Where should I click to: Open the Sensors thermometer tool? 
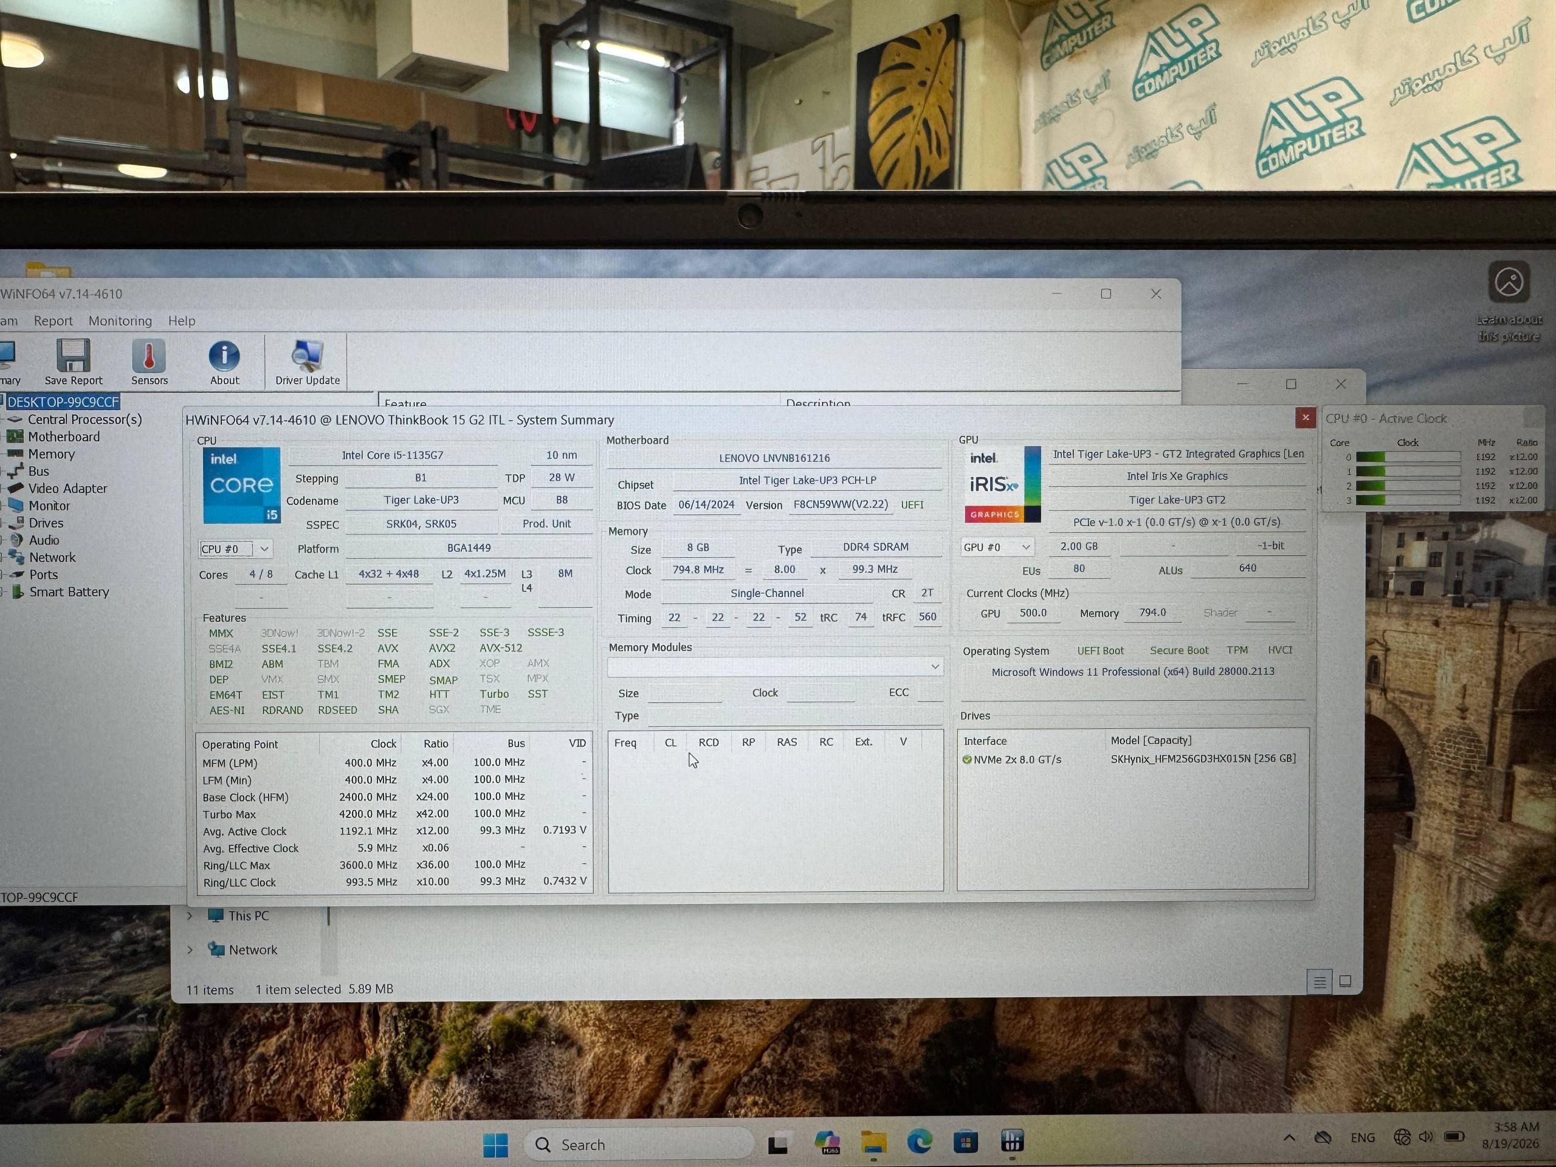(149, 355)
